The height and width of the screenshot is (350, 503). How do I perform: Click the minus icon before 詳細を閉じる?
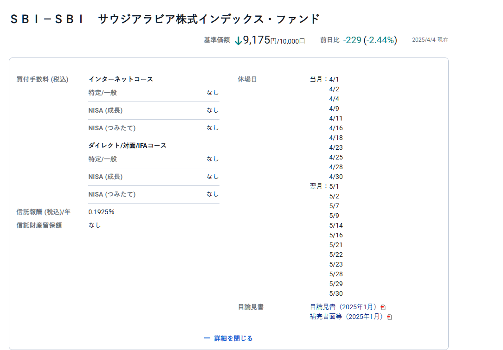click(x=207, y=338)
